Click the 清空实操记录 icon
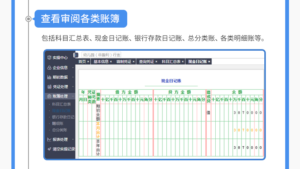 coord(49,149)
